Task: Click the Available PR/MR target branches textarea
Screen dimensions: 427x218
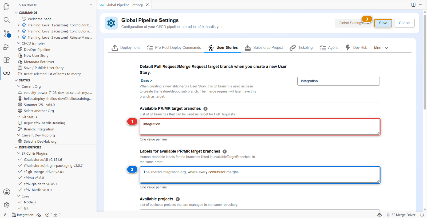Action: pos(260,127)
